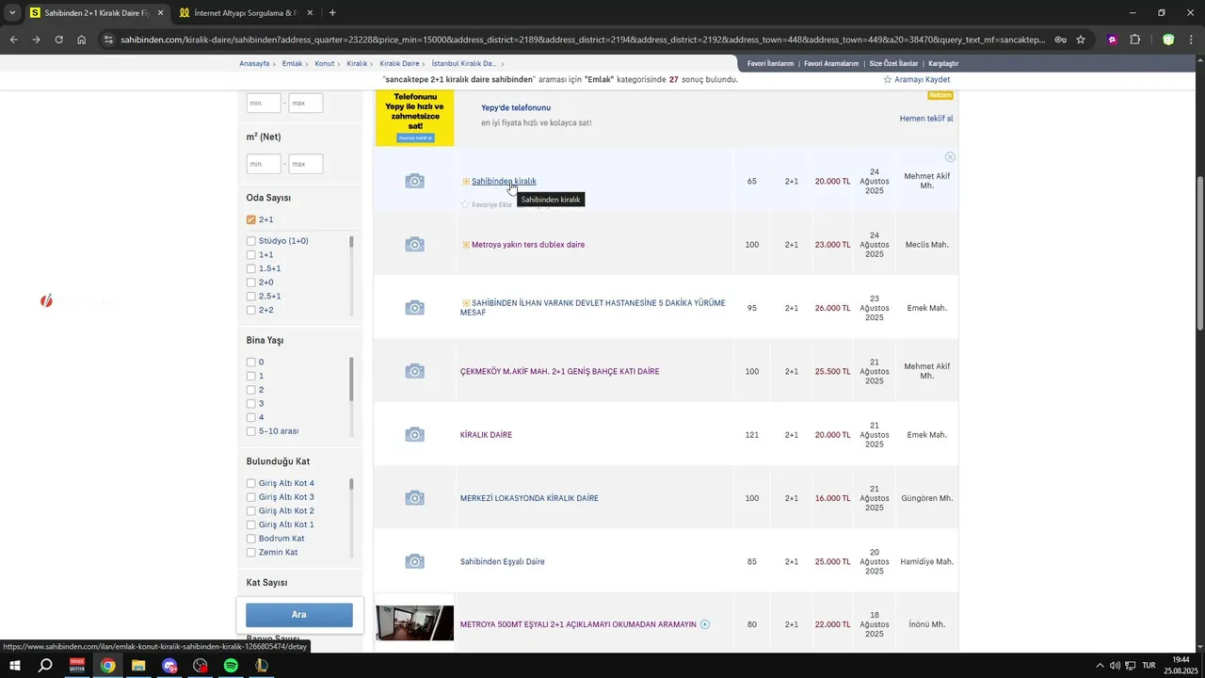Open the Chrome extensions puzzle icon
The height and width of the screenshot is (678, 1205).
[1134, 40]
